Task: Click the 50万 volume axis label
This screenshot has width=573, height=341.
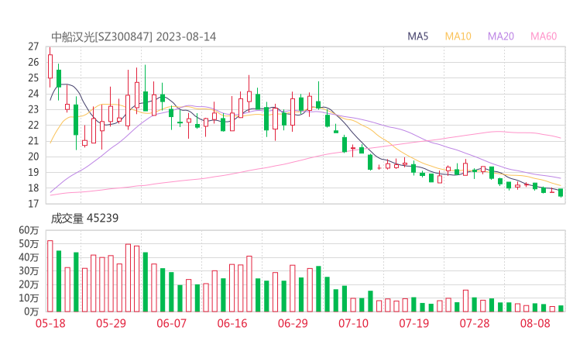Action: tap(29, 243)
